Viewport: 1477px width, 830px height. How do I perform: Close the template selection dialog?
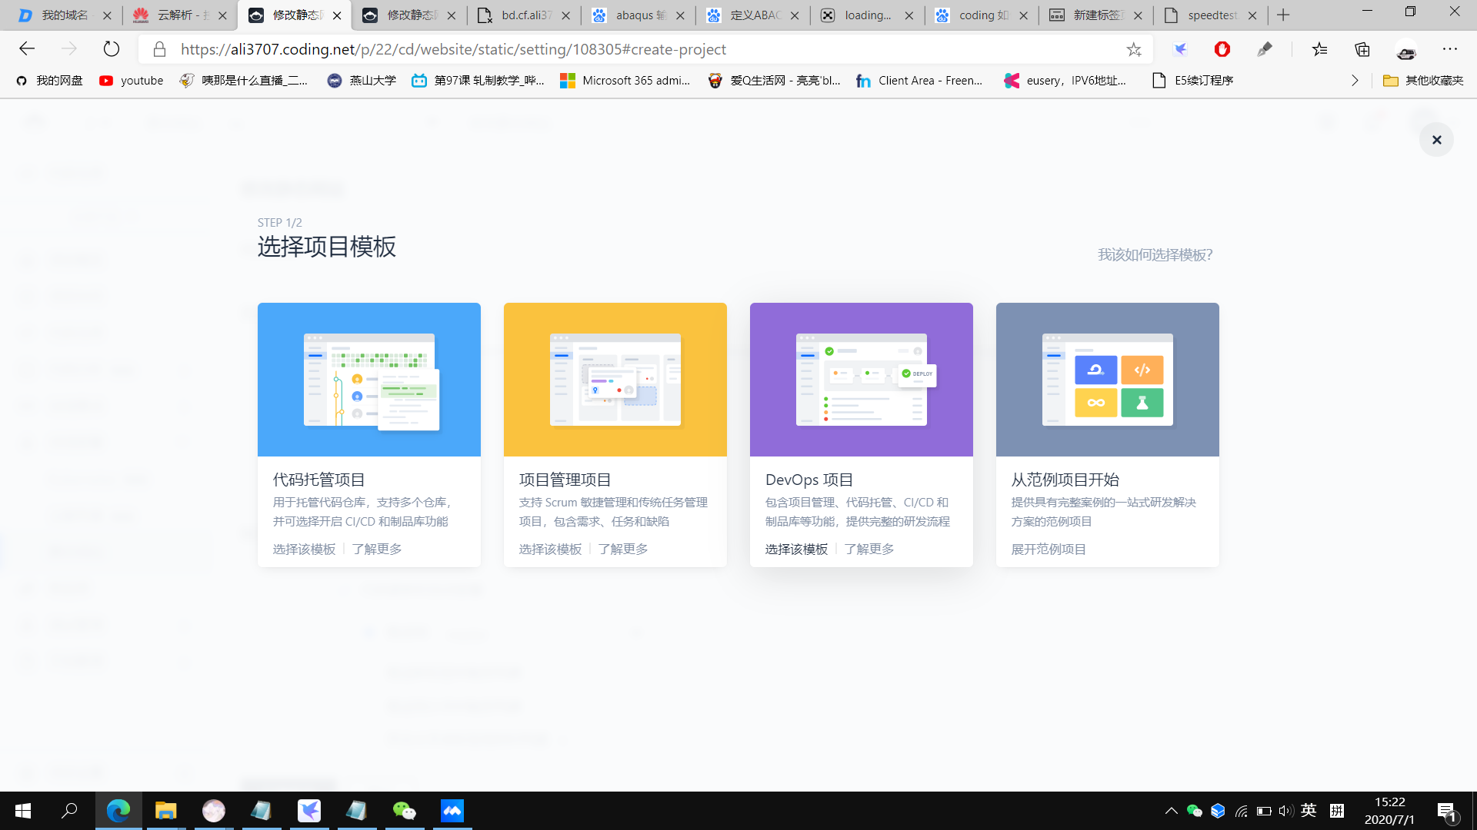tap(1436, 140)
